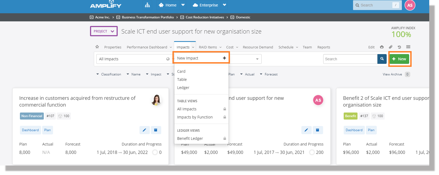Click the Search field in the impacts toolbar
Viewport: 439px width, 175px height.
tap(350, 59)
